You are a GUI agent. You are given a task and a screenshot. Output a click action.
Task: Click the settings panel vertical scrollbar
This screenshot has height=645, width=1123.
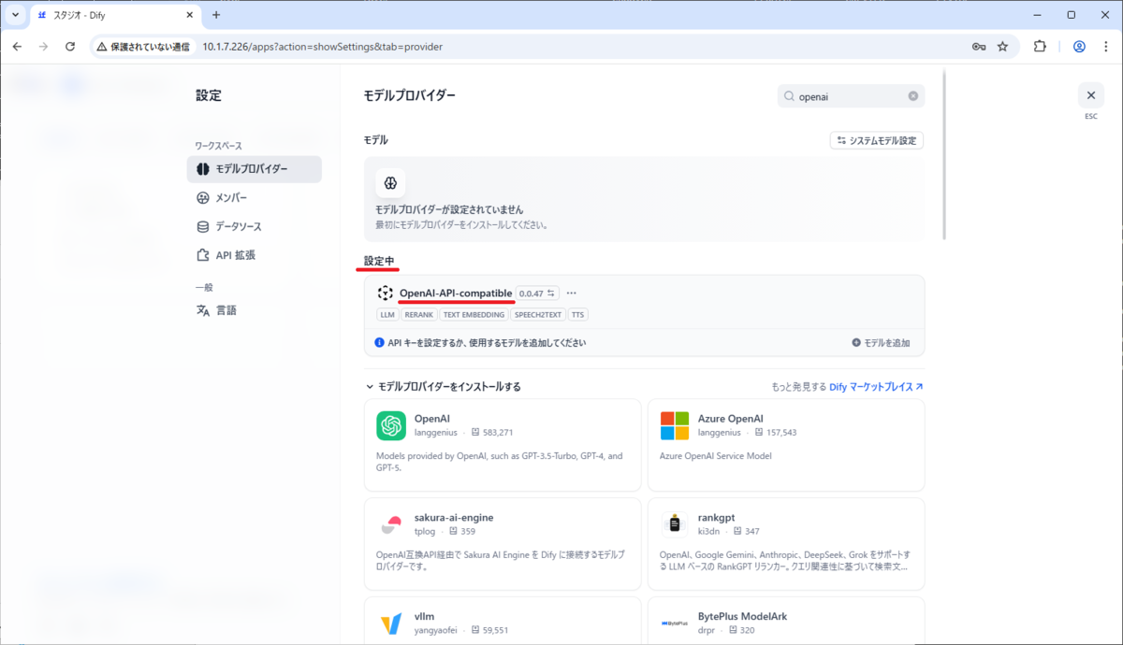click(x=943, y=154)
